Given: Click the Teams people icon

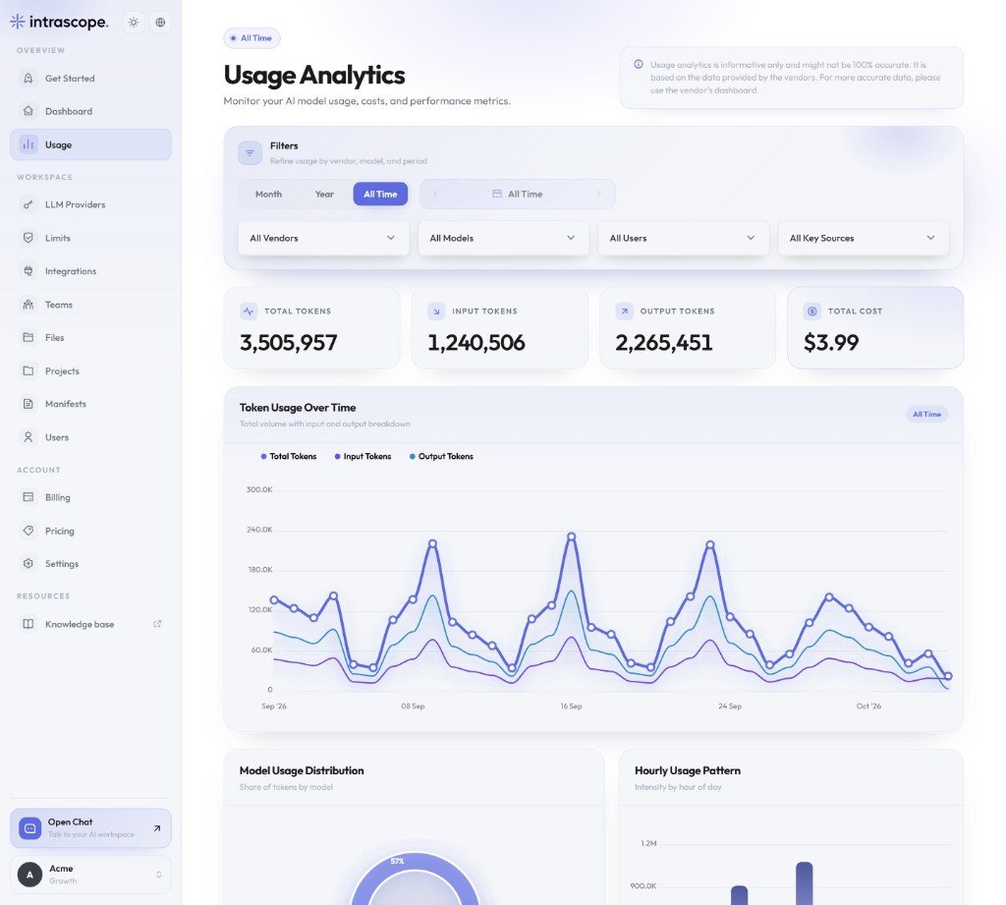Looking at the screenshot, I should click(28, 305).
